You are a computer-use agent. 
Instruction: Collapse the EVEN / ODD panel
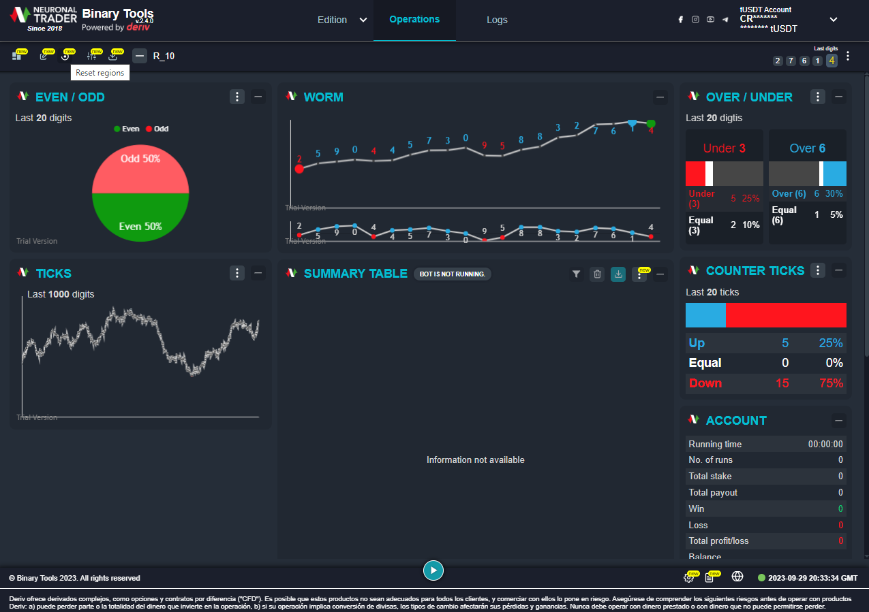click(x=258, y=97)
